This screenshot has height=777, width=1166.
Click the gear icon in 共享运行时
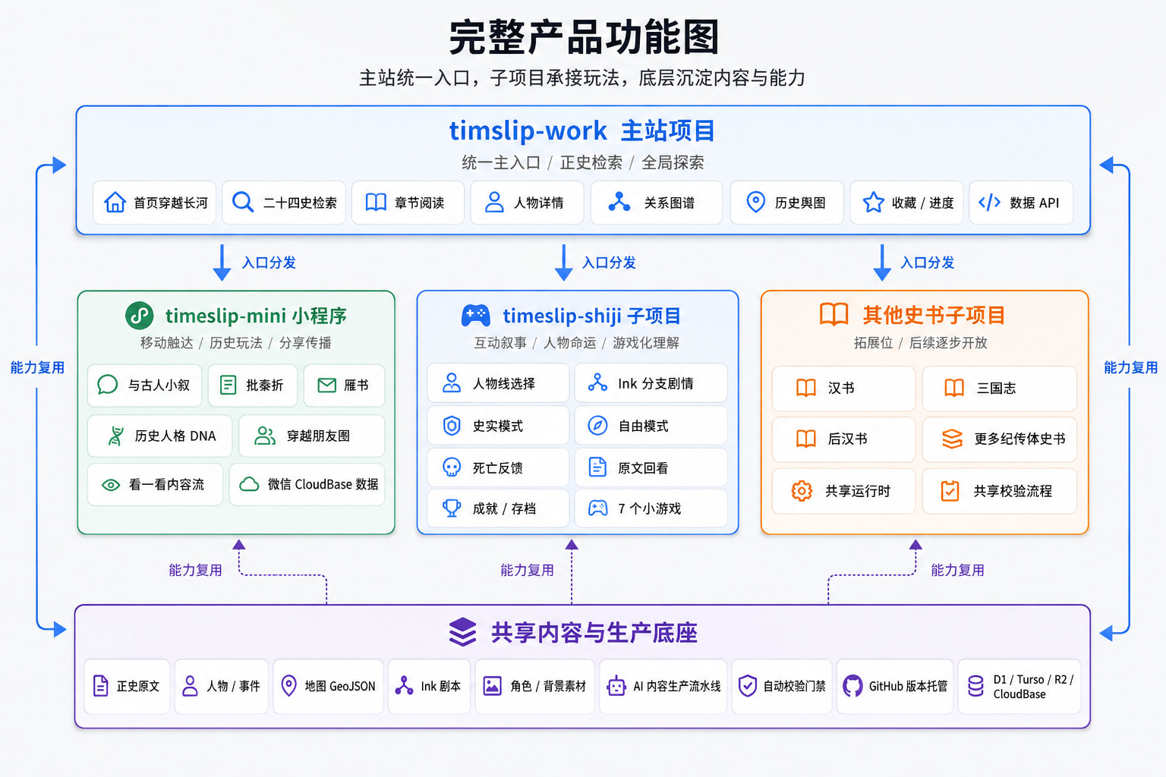(x=802, y=491)
